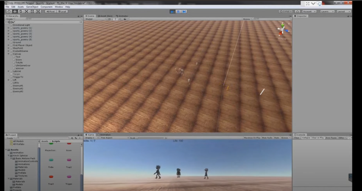Switch to the Asset Store tab
362x191 pixels.
click(x=105, y=16)
